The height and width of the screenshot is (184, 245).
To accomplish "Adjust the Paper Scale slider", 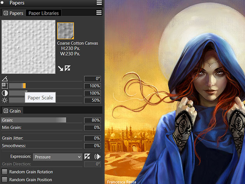I will [45, 86].
